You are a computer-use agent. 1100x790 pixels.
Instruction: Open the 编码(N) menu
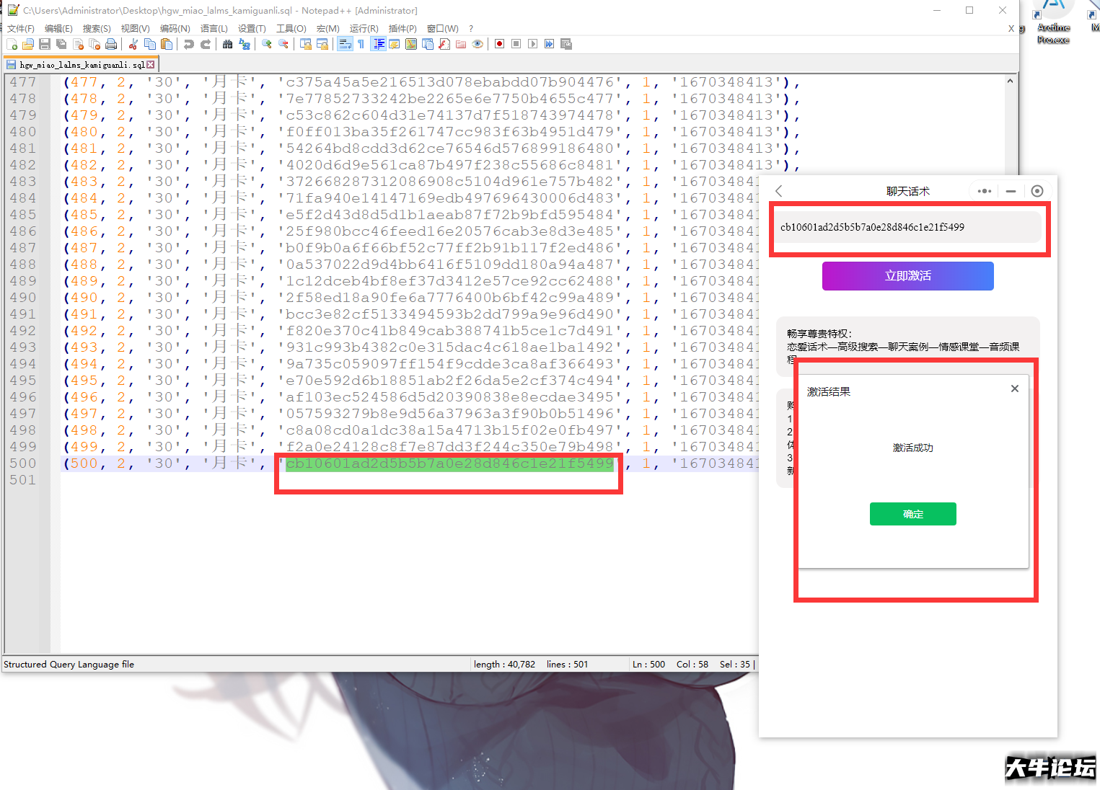(x=175, y=28)
